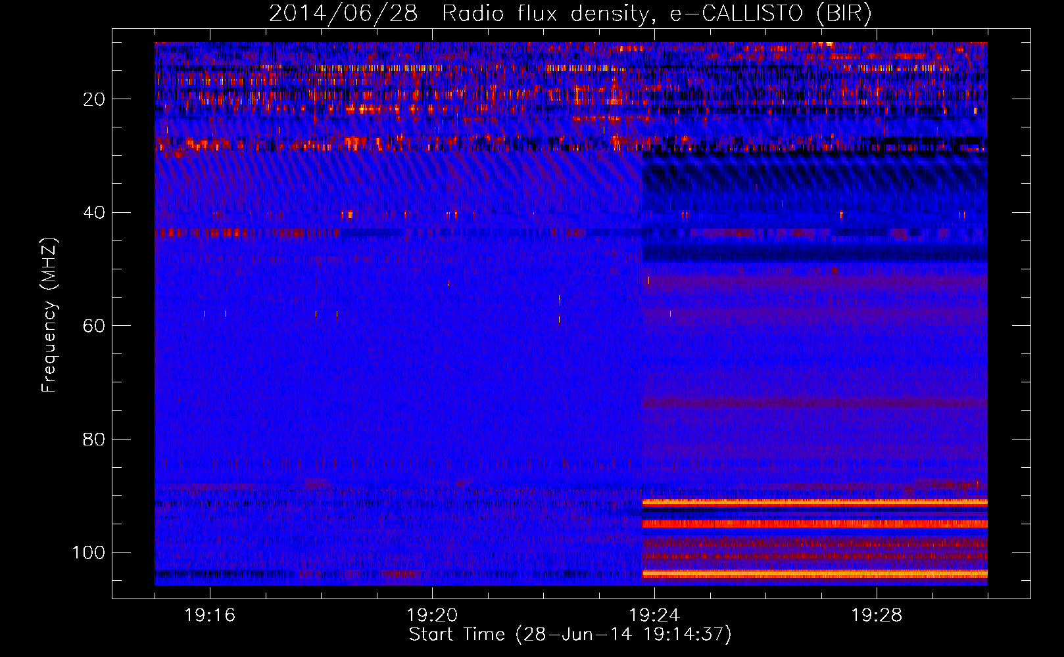
Task: Click the 19:16 time tick label
Action: (210, 616)
